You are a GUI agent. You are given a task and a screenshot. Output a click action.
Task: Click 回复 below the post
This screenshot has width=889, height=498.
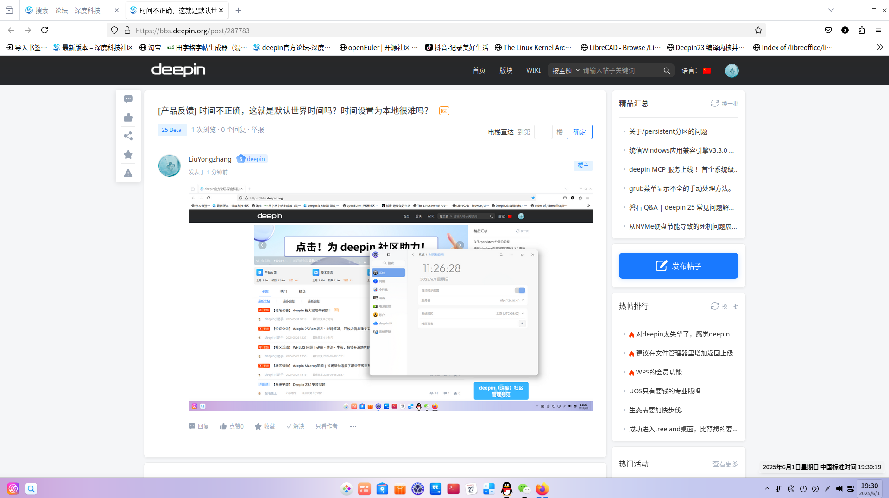click(199, 426)
